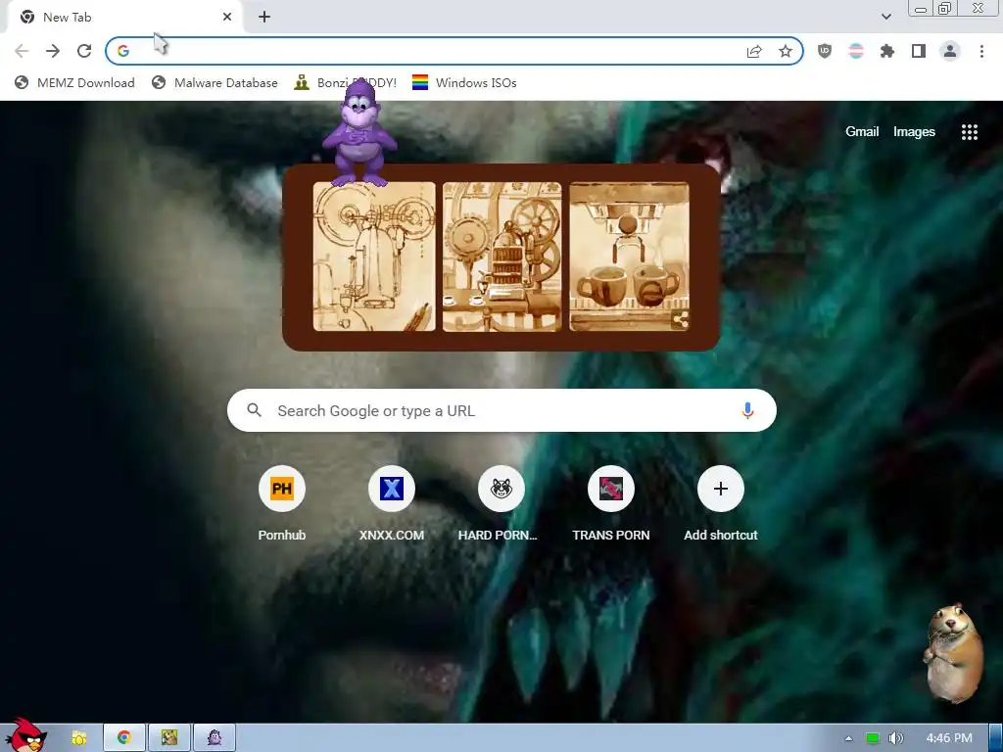Reload the current page
Image resolution: width=1003 pixels, height=752 pixels.
pos(84,51)
